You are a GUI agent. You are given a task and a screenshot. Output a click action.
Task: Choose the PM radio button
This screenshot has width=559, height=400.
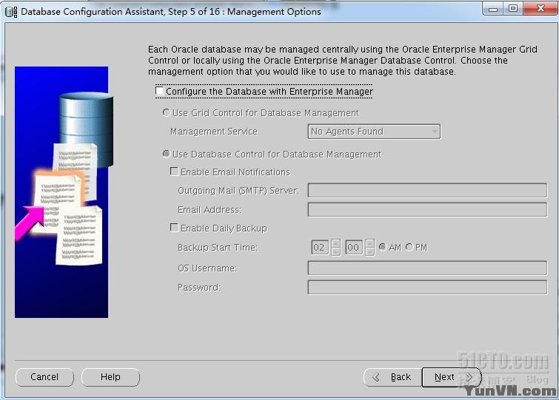tap(409, 247)
